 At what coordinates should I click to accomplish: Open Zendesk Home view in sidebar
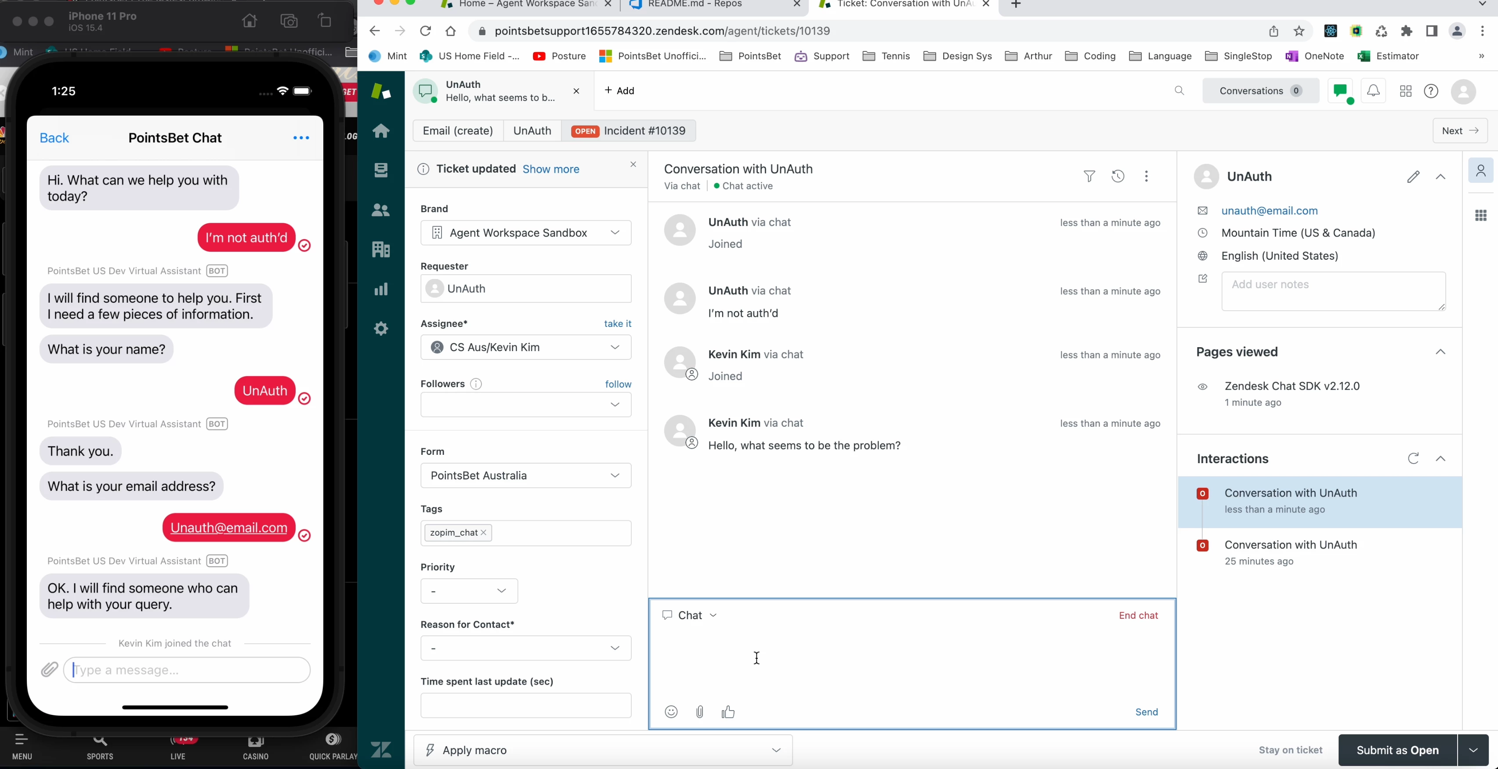pyautogui.click(x=381, y=131)
